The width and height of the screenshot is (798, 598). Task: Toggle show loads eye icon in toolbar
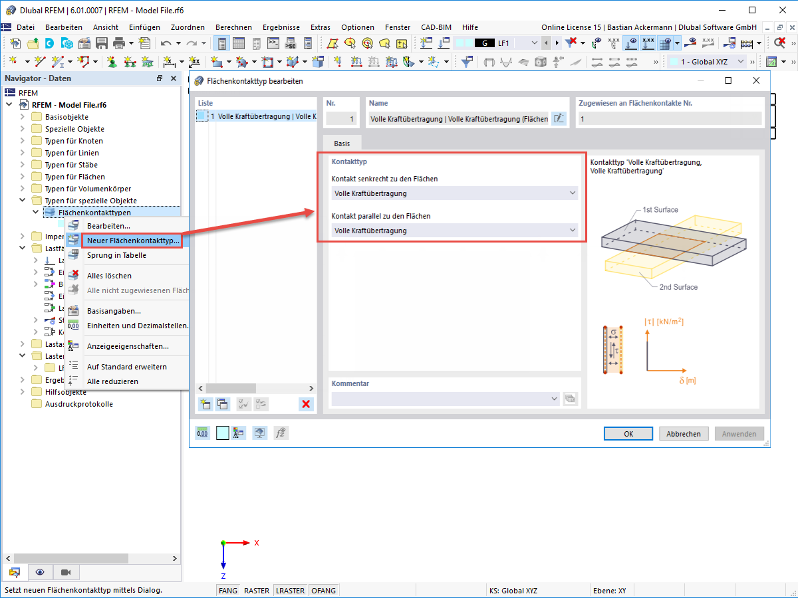point(630,43)
